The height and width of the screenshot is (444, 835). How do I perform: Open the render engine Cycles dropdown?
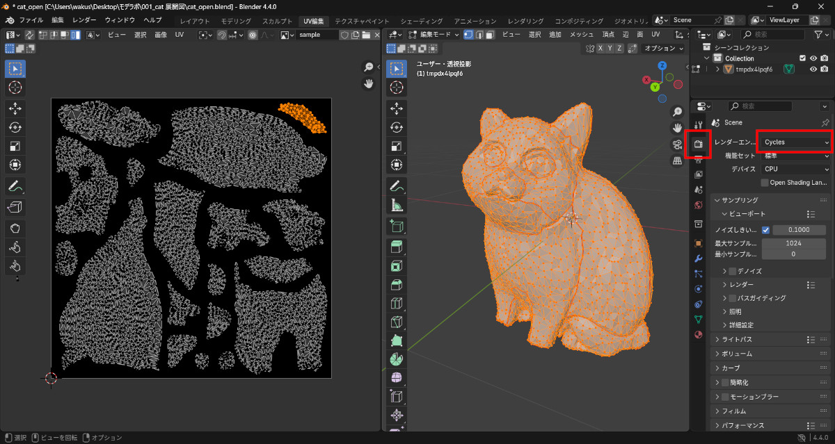point(795,142)
